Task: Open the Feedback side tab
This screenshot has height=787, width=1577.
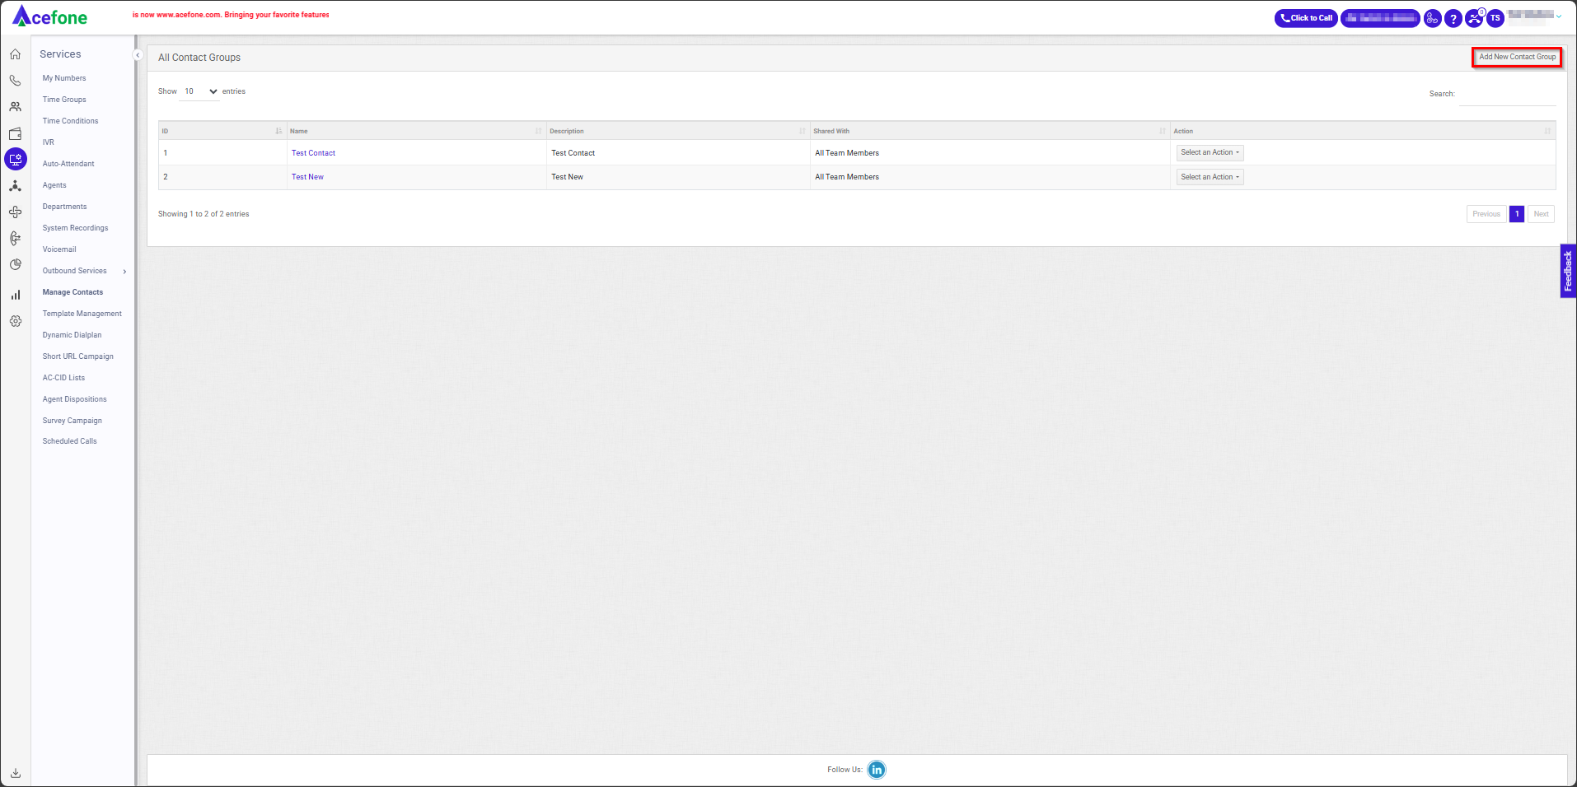Action: click(1568, 271)
